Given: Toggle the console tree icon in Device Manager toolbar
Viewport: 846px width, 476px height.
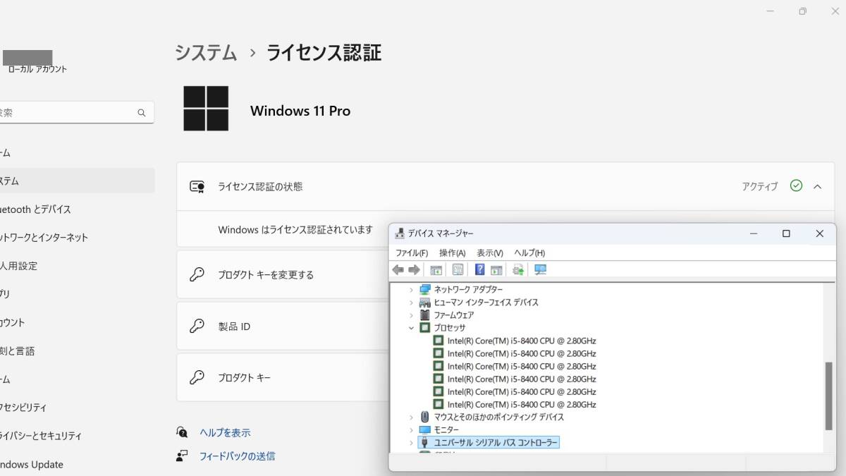Looking at the screenshot, I should [x=436, y=270].
